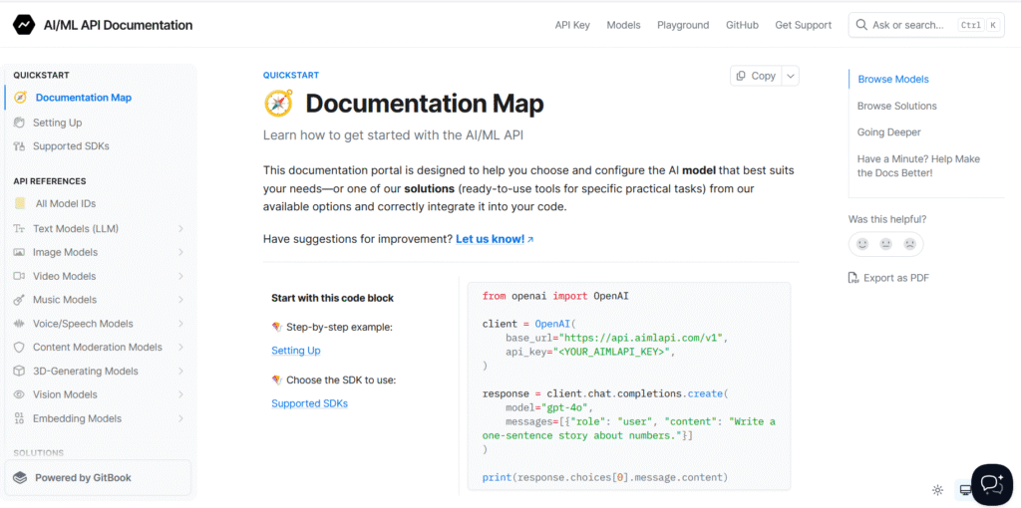Jump to Help Make the Docs Better
This screenshot has height=508, width=1021.
(918, 166)
